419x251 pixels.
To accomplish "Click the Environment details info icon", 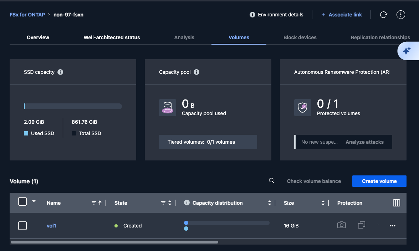I will 252,15.
